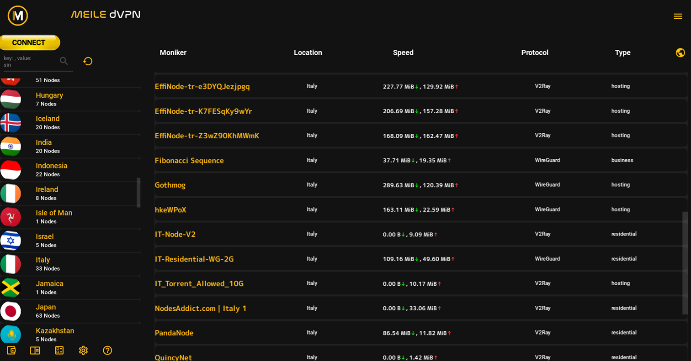Click the MEILE dVPN title text
This screenshot has width=691, height=361.
(x=106, y=15)
